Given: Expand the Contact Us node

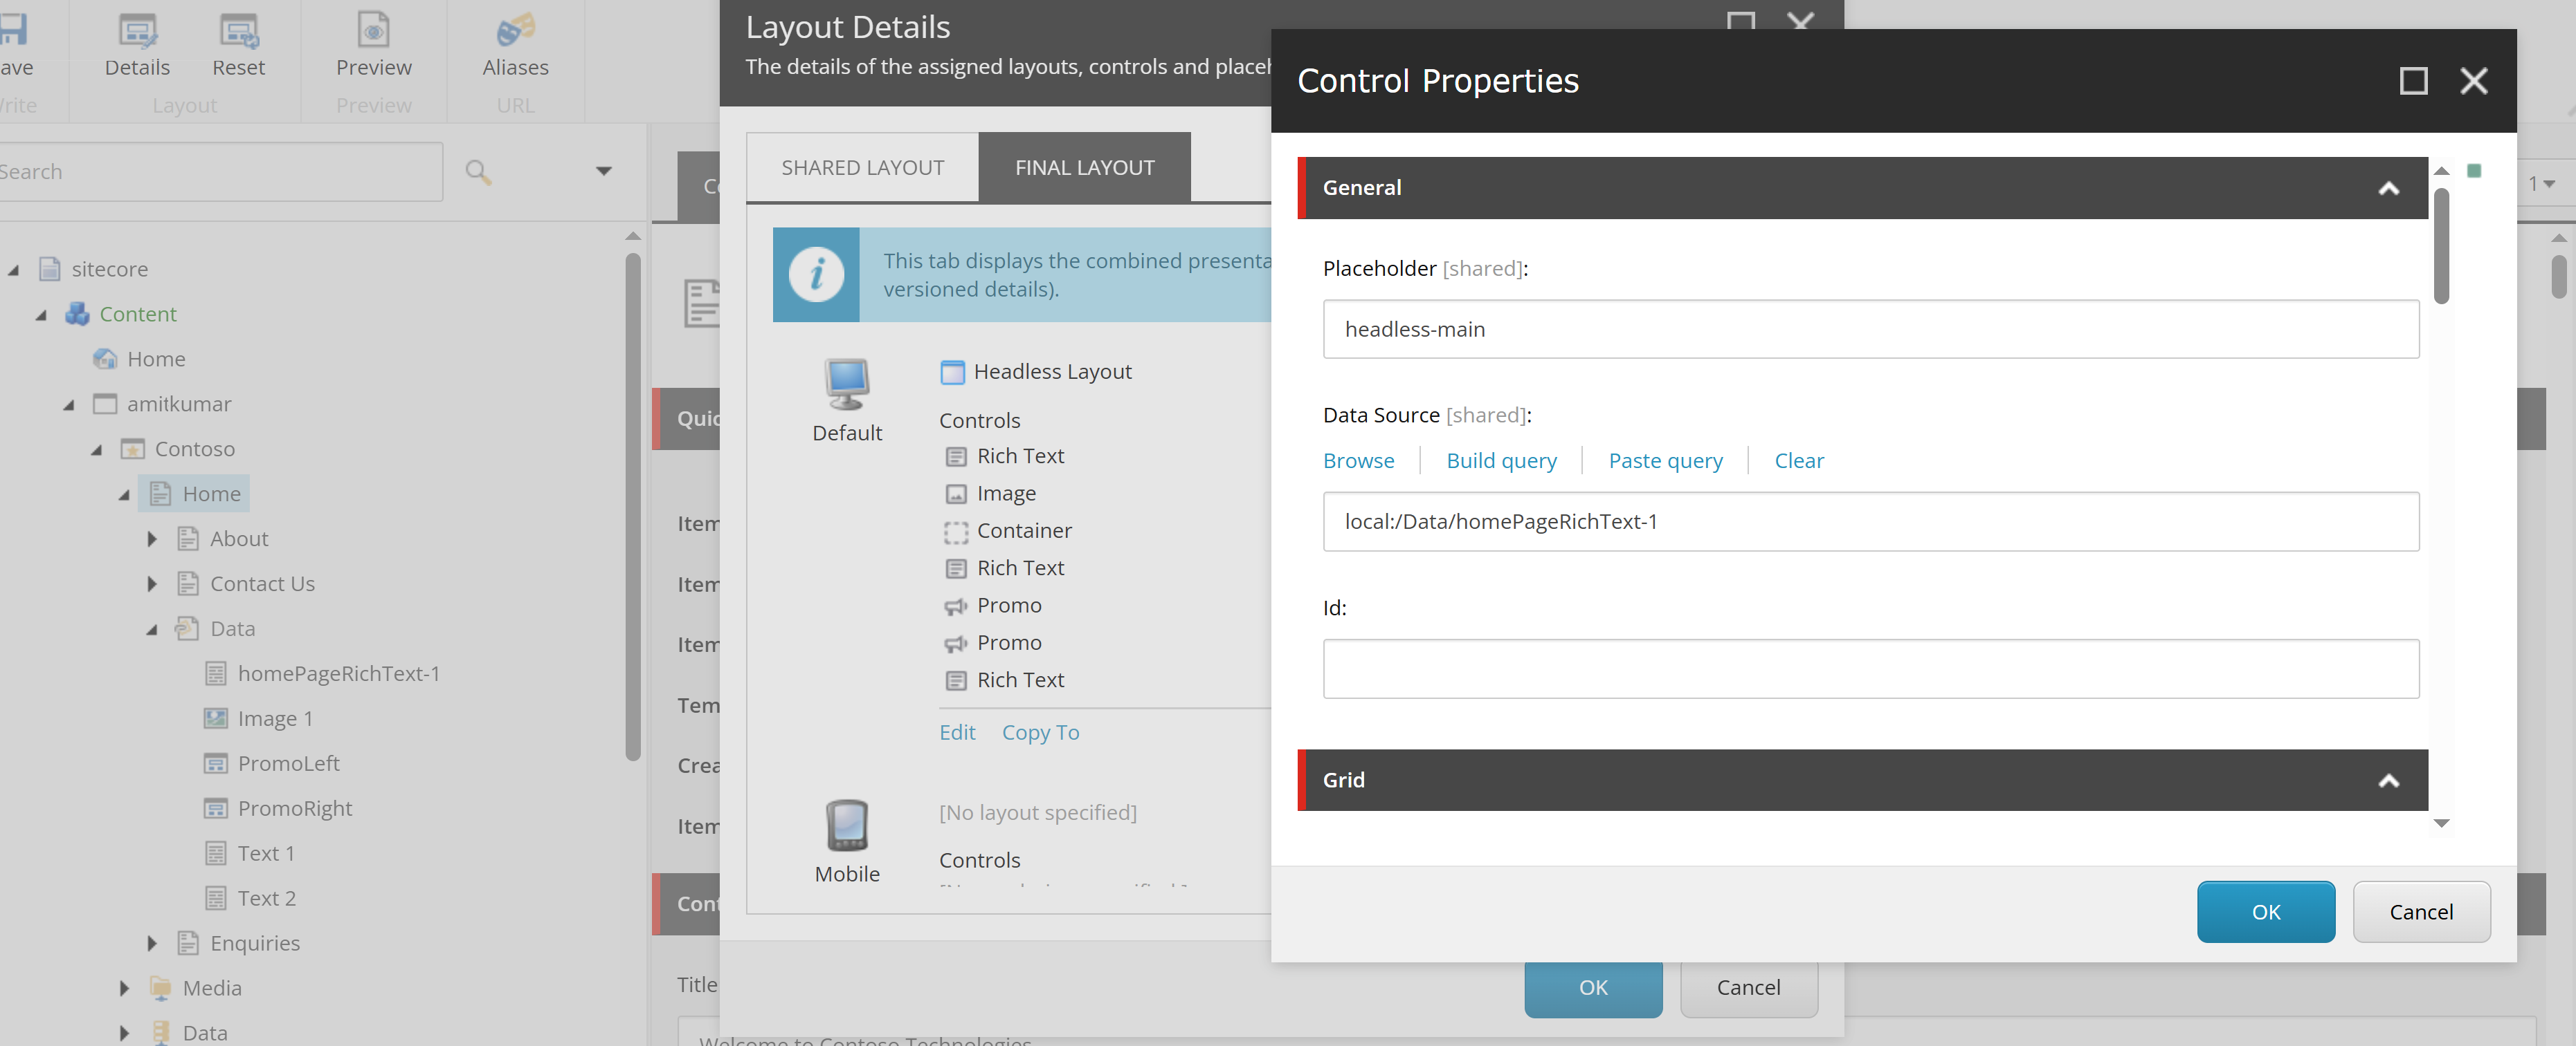Looking at the screenshot, I should [x=152, y=583].
